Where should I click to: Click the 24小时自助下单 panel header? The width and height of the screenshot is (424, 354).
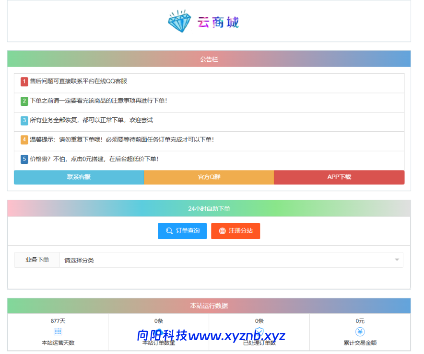209,209
